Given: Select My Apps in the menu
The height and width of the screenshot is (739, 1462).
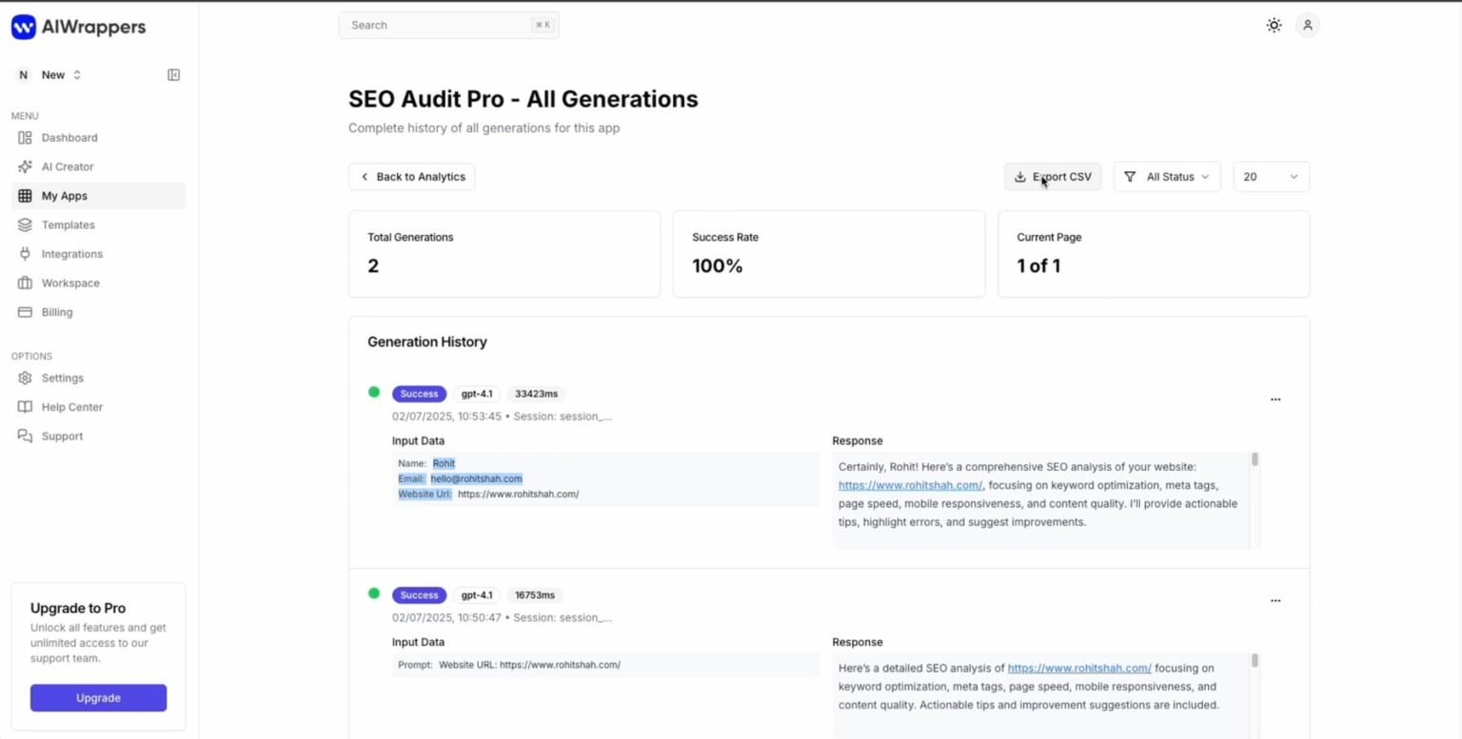Looking at the screenshot, I should click(x=65, y=196).
